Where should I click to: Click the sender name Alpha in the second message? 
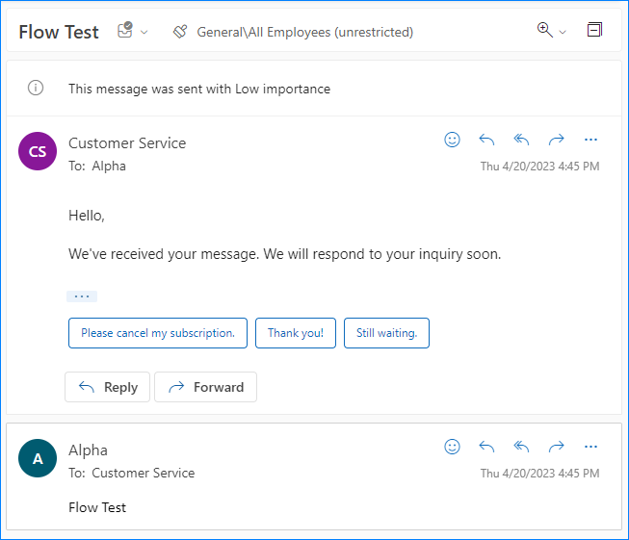pos(88,450)
